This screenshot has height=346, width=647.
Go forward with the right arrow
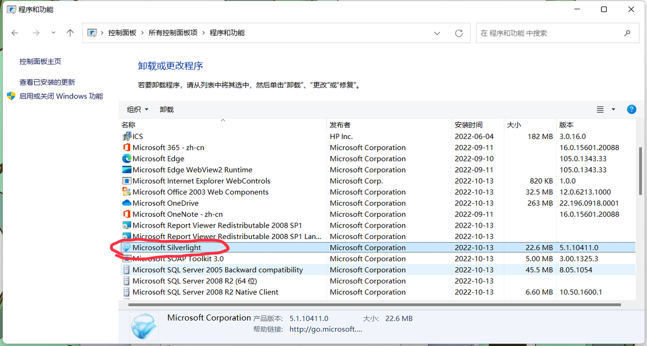[36, 33]
